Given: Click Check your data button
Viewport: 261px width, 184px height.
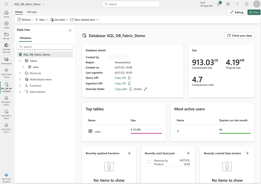Looking at the screenshot, I should tap(239, 35).
